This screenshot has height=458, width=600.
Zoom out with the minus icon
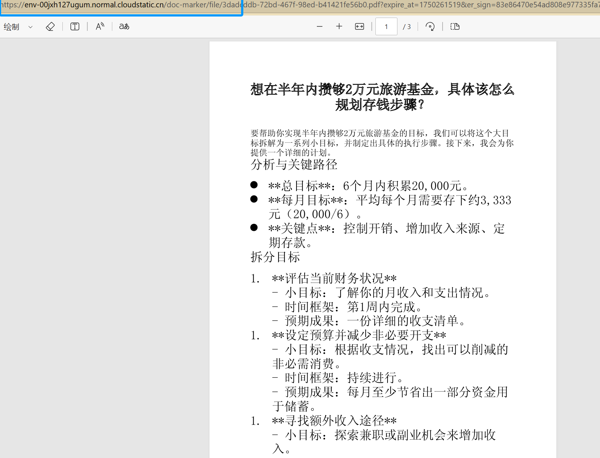tap(320, 26)
